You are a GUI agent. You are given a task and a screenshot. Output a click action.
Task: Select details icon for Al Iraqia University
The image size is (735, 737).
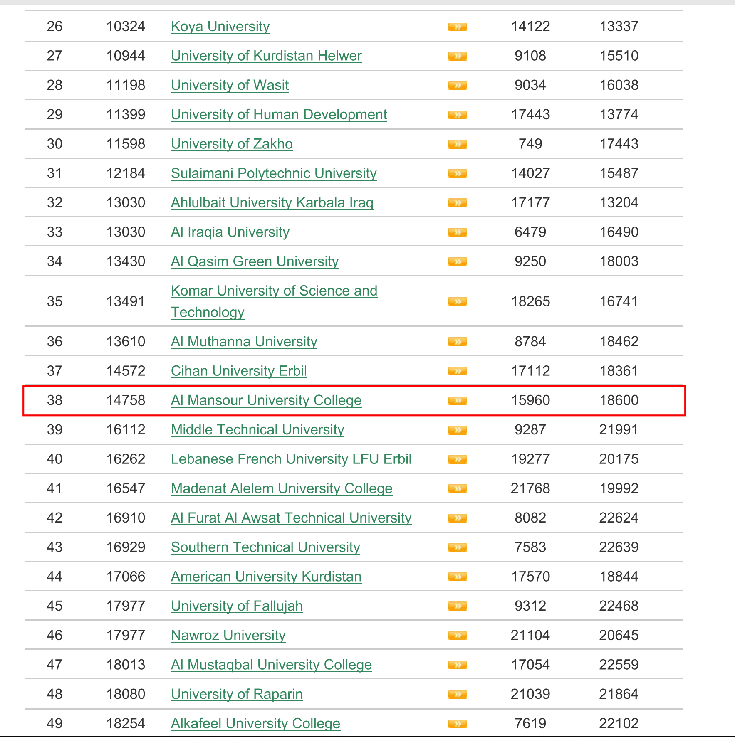point(457,232)
